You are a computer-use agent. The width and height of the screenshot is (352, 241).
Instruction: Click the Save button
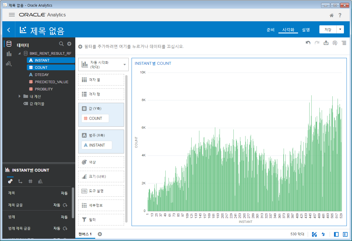328,29
